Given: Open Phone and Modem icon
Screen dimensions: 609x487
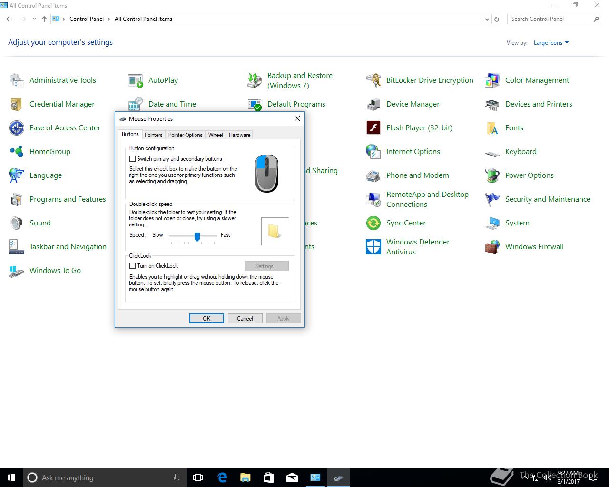Looking at the screenshot, I should [373, 175].
